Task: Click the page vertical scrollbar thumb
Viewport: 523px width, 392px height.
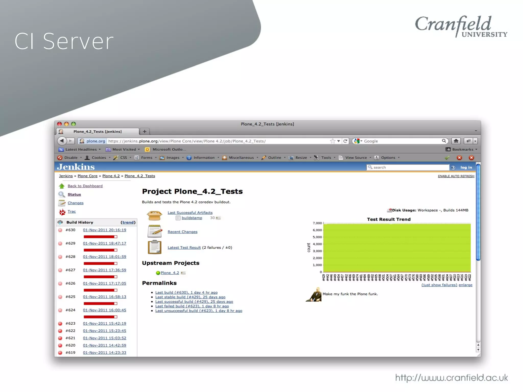Action: tap(478, 212)
